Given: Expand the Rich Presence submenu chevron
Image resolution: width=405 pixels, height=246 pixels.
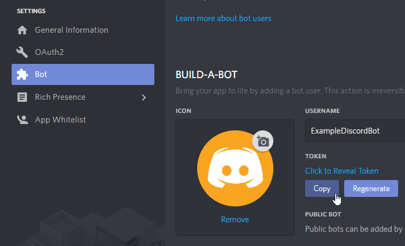Looking at the screenshot, I should (x=144, y=97).
